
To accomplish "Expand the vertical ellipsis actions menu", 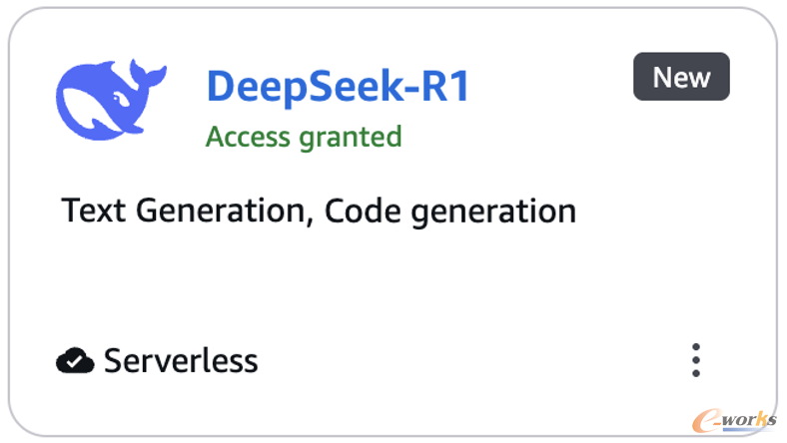I will 696,360.
